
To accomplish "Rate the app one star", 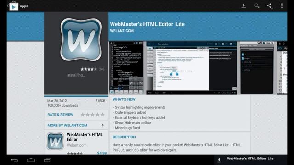I will tap(83, 115).
